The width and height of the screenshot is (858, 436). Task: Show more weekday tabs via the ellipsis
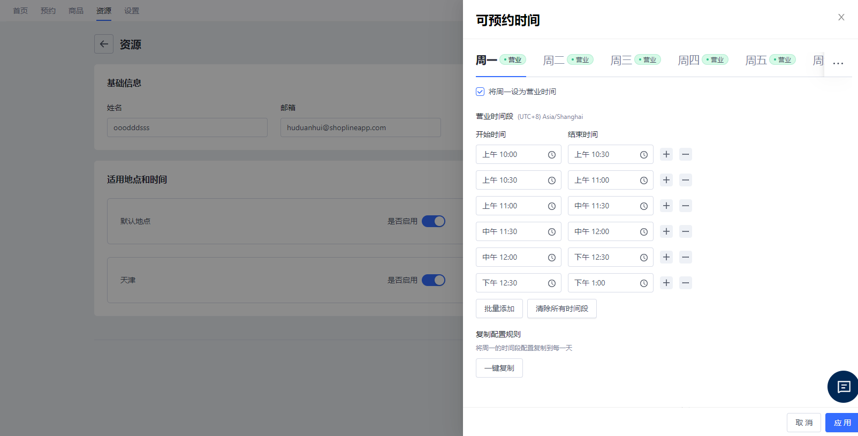(838, 63)
